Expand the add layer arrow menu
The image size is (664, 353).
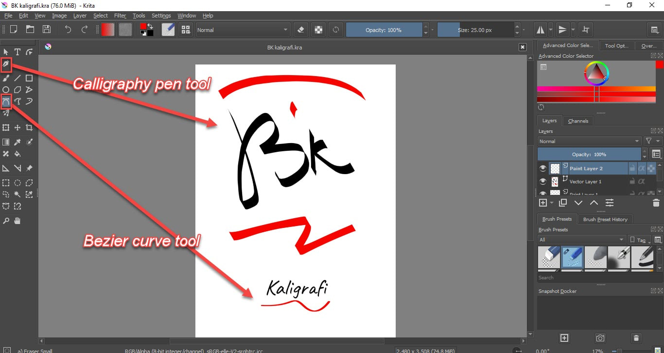pos(553,203)
